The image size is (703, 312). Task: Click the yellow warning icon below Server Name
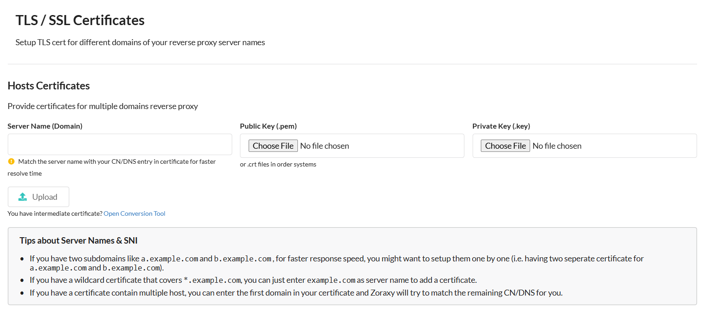point(11,161)
